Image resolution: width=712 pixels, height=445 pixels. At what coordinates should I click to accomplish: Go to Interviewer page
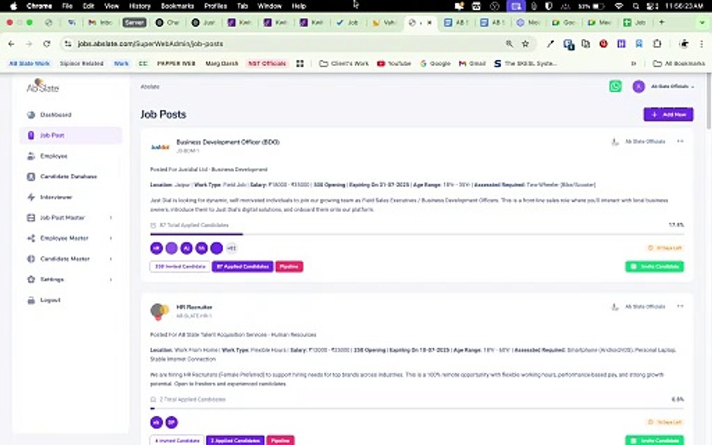coord(56,197)
